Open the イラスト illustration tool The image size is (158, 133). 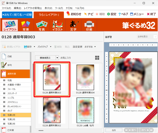click(58, 26)
